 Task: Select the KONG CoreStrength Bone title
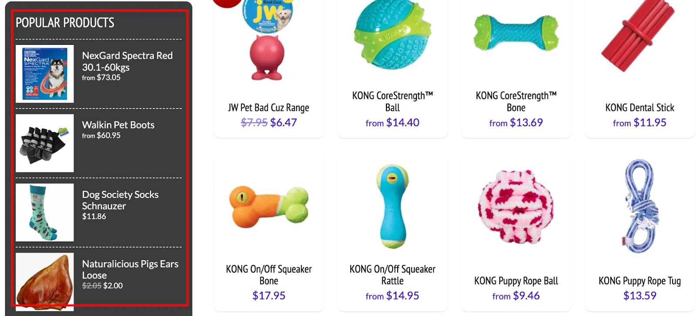(516, 101)
